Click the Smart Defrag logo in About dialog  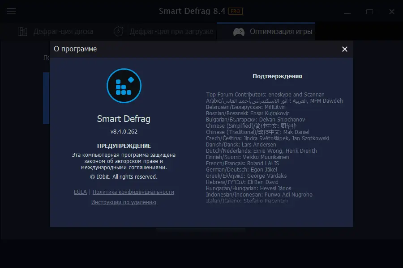(124, 86)
